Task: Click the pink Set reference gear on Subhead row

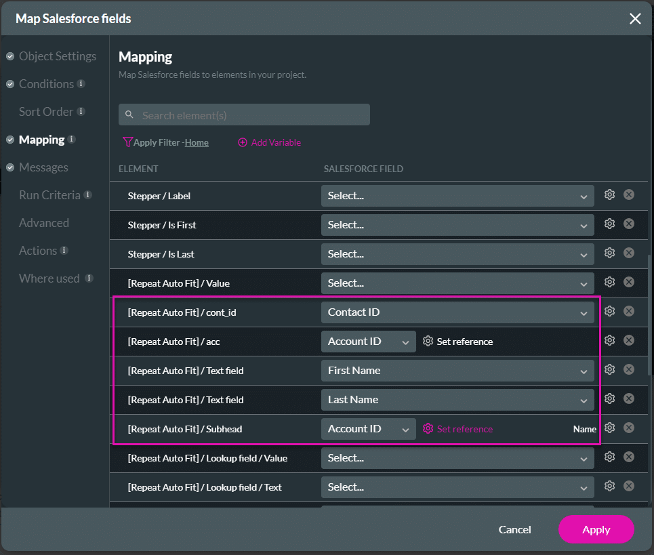Action: pyautogui.click(x=428, y=428)
